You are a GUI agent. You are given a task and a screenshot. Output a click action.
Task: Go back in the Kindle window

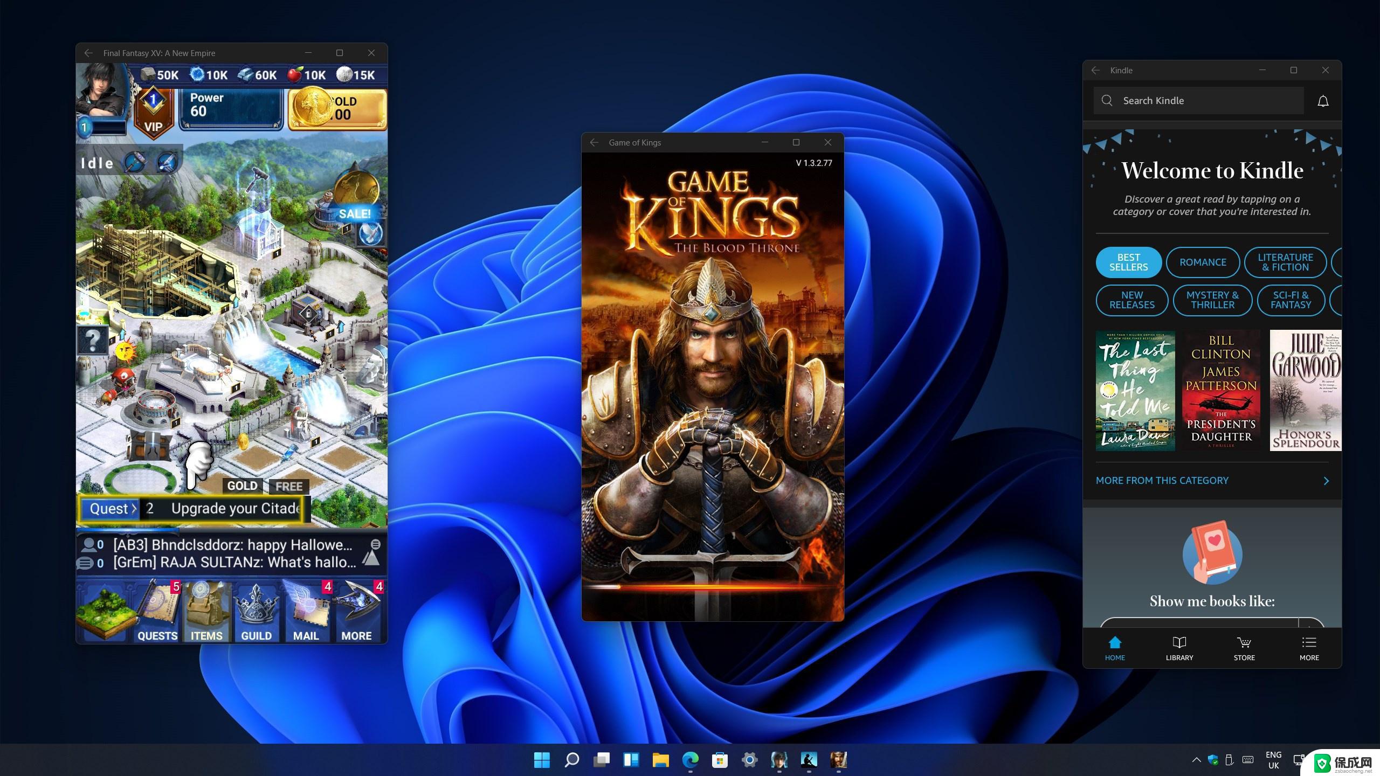[1095, 70]
